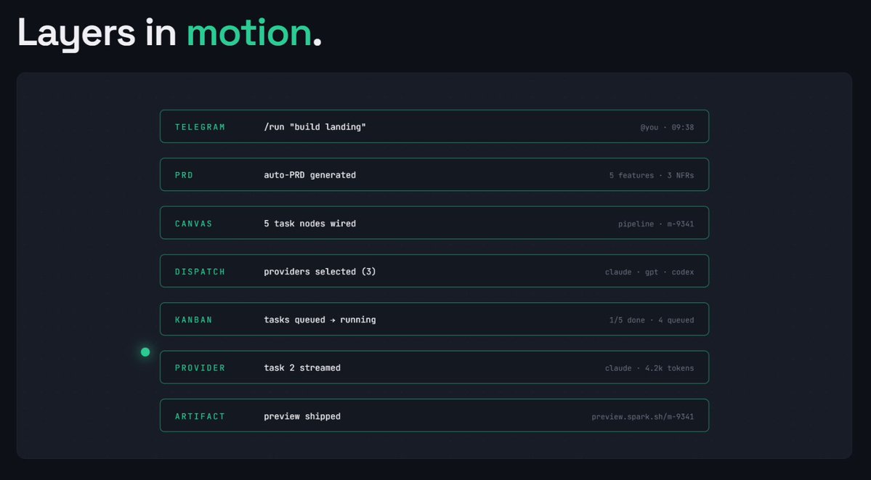The width and height of the screenshot is (871, 480).
Task: Click the TELEGRAM layer label
Action: 200,127
